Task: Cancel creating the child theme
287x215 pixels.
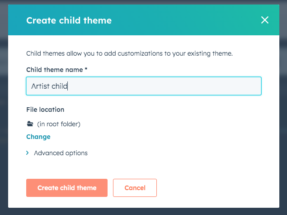Action: tap(135, 188)
